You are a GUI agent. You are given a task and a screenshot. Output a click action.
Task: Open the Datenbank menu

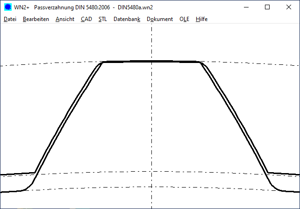[x=127, y=19]
